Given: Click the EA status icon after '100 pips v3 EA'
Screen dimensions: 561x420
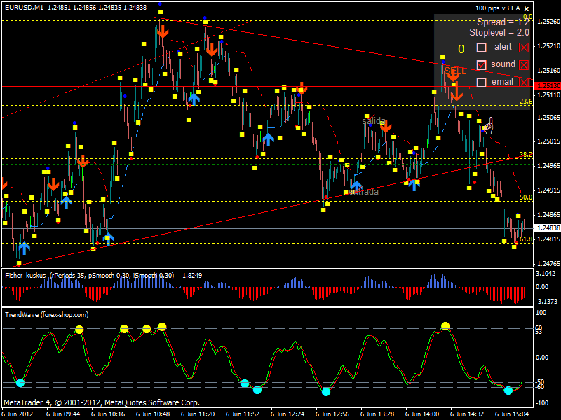Looking at the screenshot, I should [527, 8].
